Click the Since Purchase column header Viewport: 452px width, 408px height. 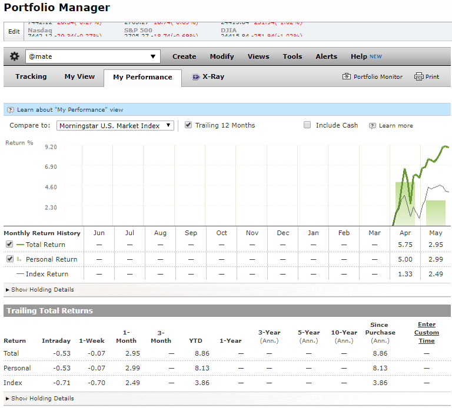(x=380, y=333)
